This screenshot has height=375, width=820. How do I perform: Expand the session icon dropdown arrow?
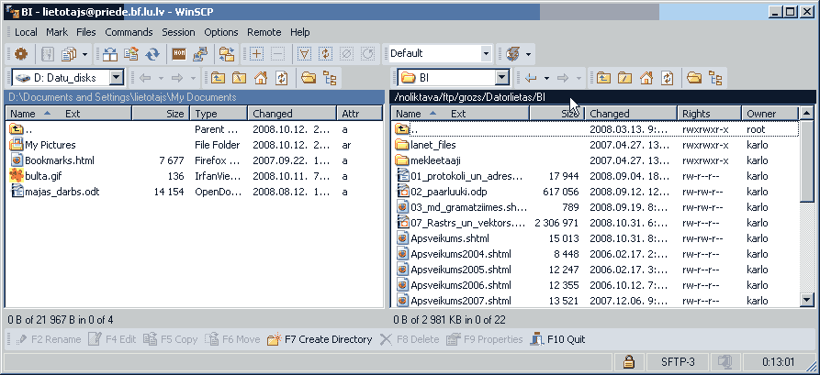pyautogui.click(x=528, y=53)
